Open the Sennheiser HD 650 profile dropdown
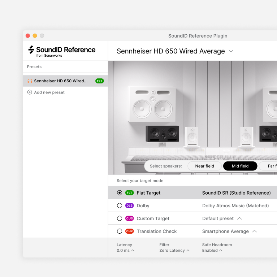Screen dimensions: 277x277 (231, 51)
